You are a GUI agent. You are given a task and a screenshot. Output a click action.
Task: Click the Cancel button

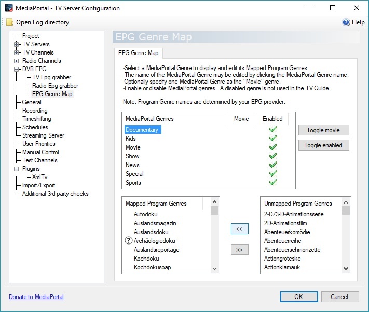[x=340, y=297]
